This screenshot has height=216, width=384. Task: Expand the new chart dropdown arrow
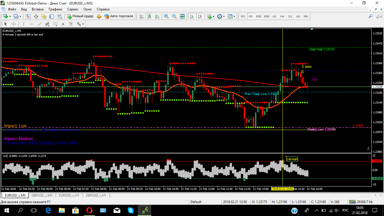click(x=10, y=16)
